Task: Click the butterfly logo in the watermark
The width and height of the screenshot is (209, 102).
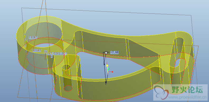Action: 161,92
